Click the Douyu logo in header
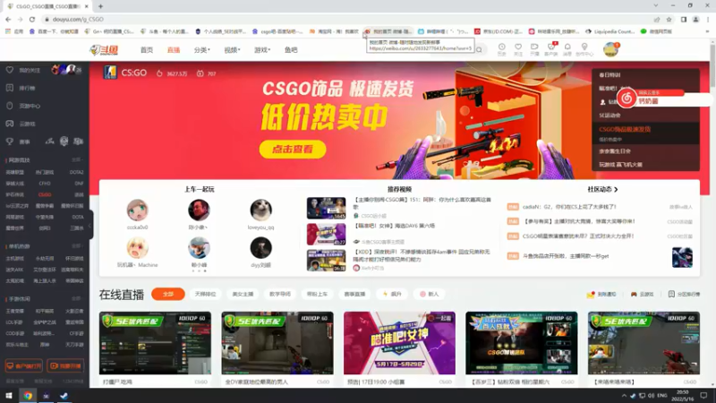The image size is (716, 403). coord(104,50)
